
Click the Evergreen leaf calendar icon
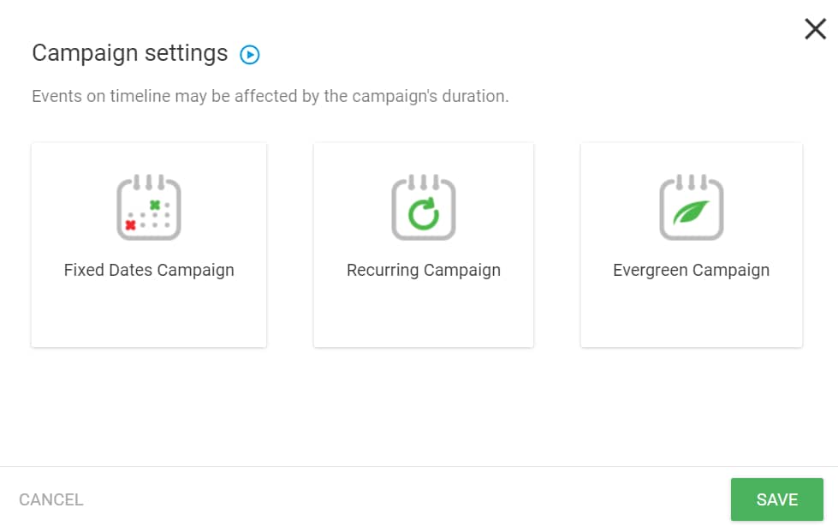[x=691, y=207]
